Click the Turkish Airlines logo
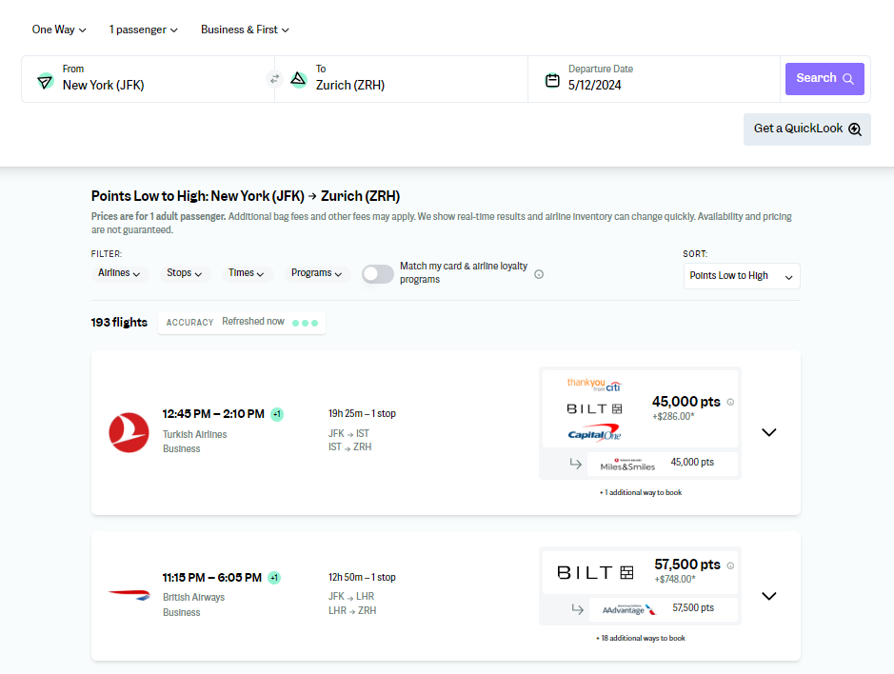The height and width of the screenshot is (674, 894). (x=129, y=433)
